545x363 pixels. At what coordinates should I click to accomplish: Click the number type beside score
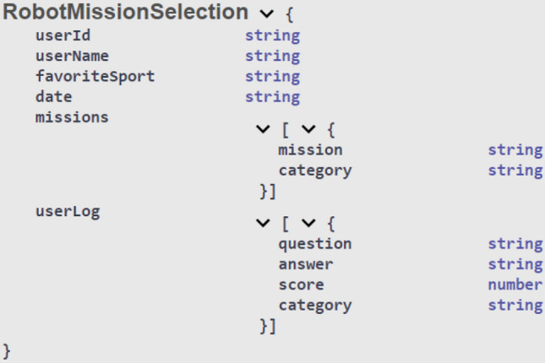515,284
